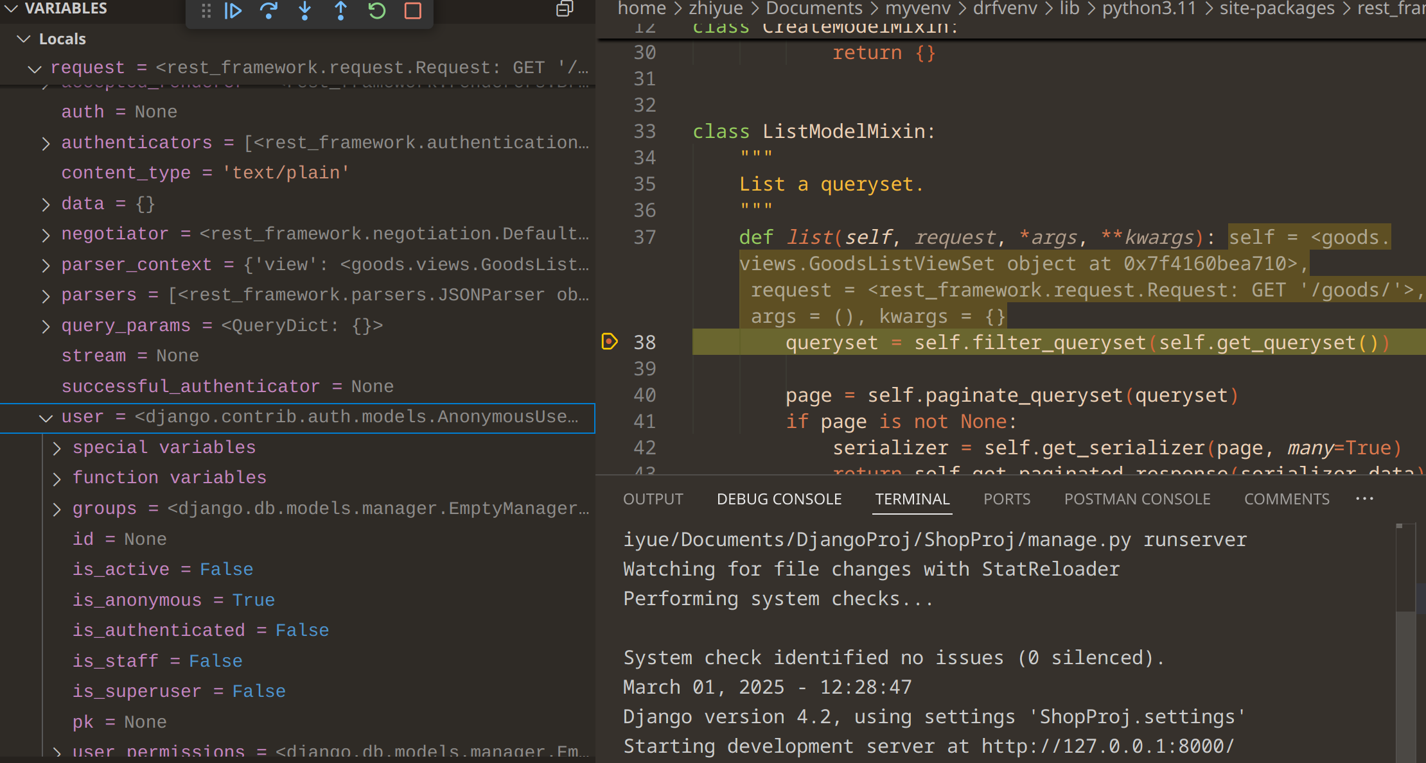1426x763 pixels.
Task: Expand the special variables node
Action: [x=57, y=448]
